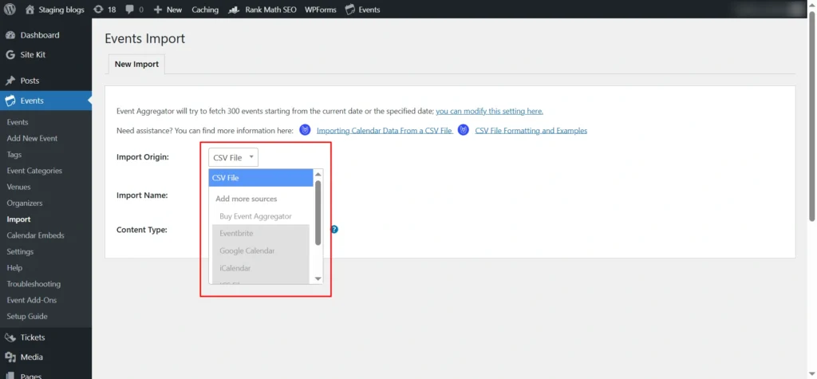Click the Events sidebar calendar icon
The image size is (817, 379).
10,101
